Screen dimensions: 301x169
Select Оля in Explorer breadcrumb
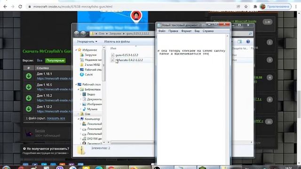click(x=102, y=33)
